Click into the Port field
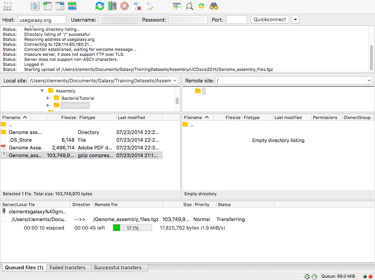The image size is (375, 280). point(236,20)
